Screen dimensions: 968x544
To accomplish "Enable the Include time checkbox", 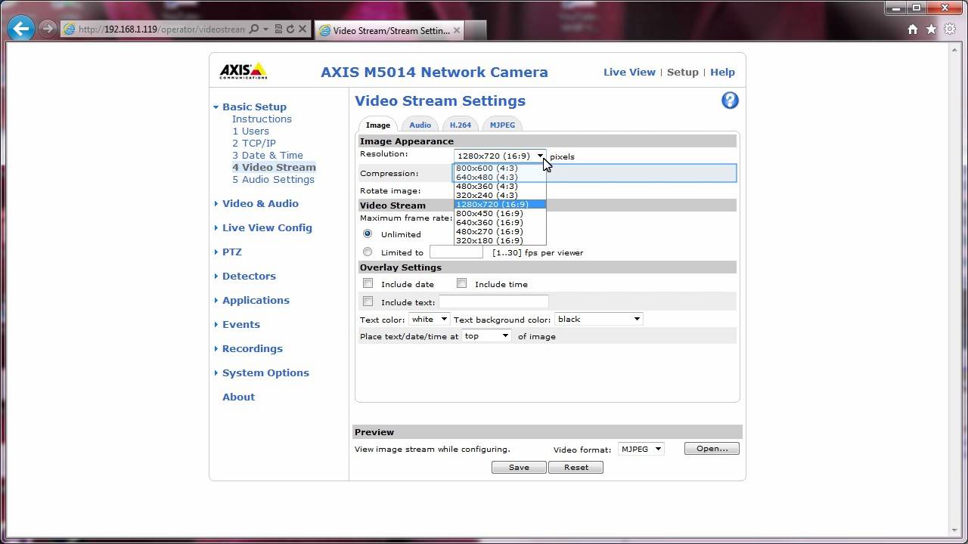I will click(461, 283).
